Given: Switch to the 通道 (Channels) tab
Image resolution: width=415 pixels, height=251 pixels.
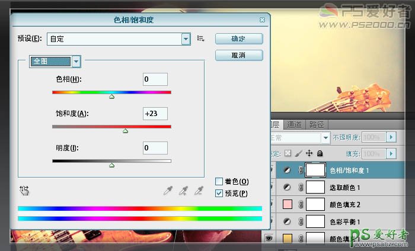Looking at the screenshot, I should [294, 124].
